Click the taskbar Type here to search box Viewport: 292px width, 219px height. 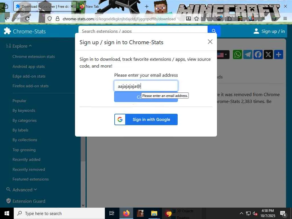coord(59,213)
